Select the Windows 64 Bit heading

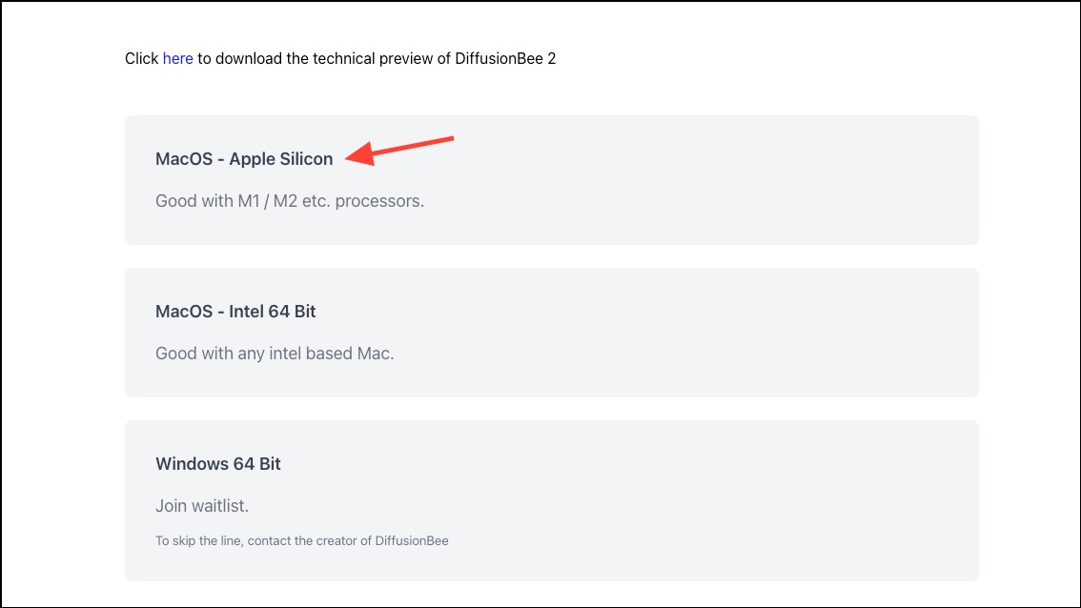click(218, 464)
